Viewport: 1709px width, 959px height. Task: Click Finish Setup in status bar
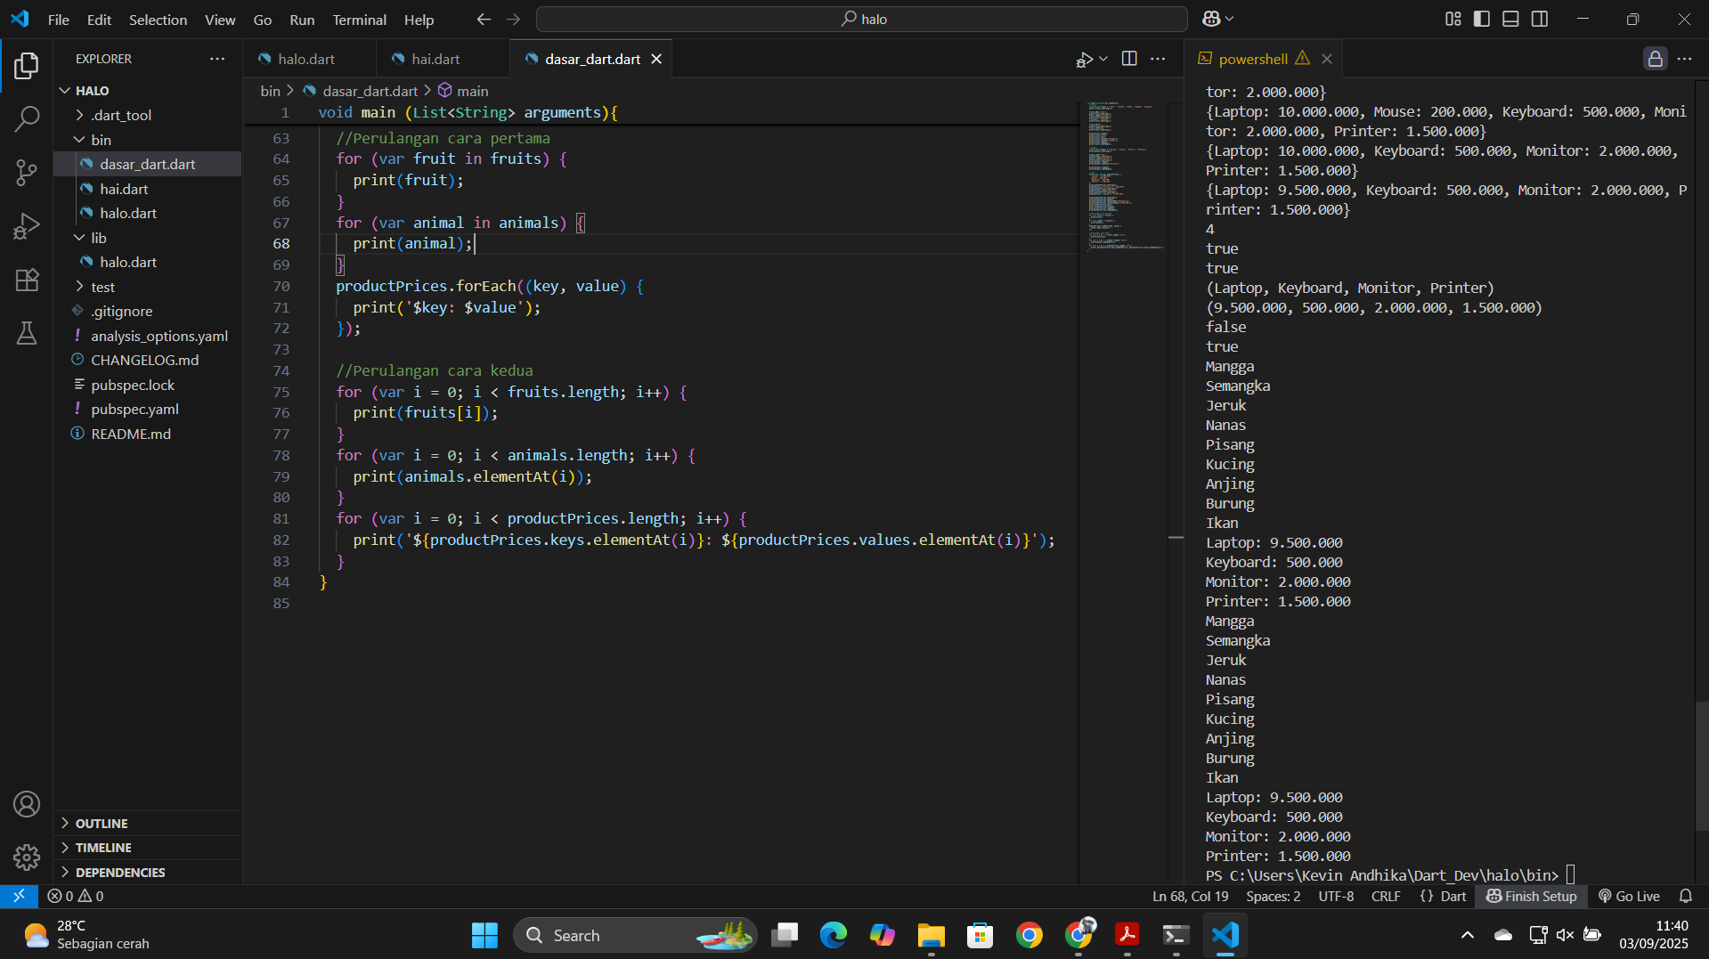point(1531,896)
